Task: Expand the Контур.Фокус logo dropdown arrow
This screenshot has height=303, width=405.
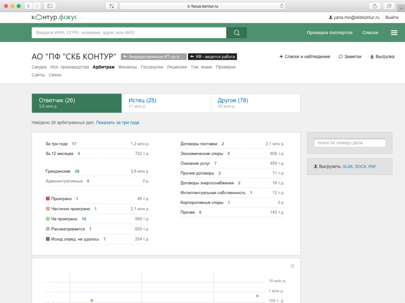Action: point(82,18)
